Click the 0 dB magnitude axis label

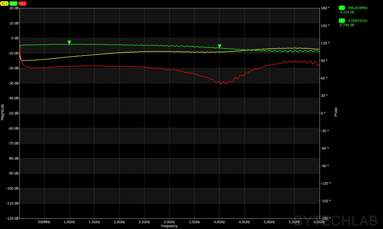15,38
